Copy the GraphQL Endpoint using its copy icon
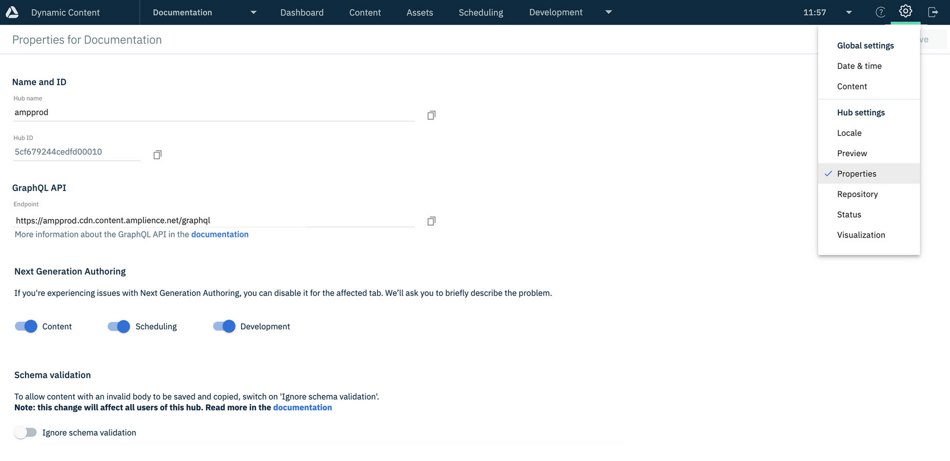 [431, 221]
